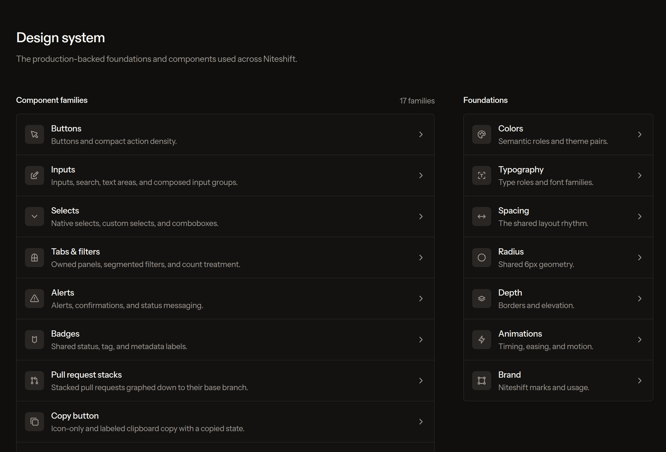Click the text frame icon beside Typography
This screenshot has width=666, height=452.
coord(482,175)
